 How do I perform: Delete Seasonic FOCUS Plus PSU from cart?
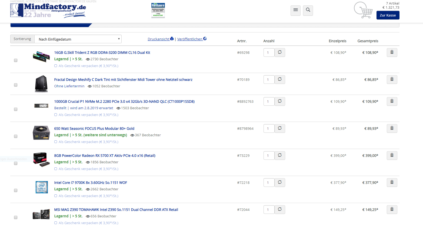pos(392,128)
